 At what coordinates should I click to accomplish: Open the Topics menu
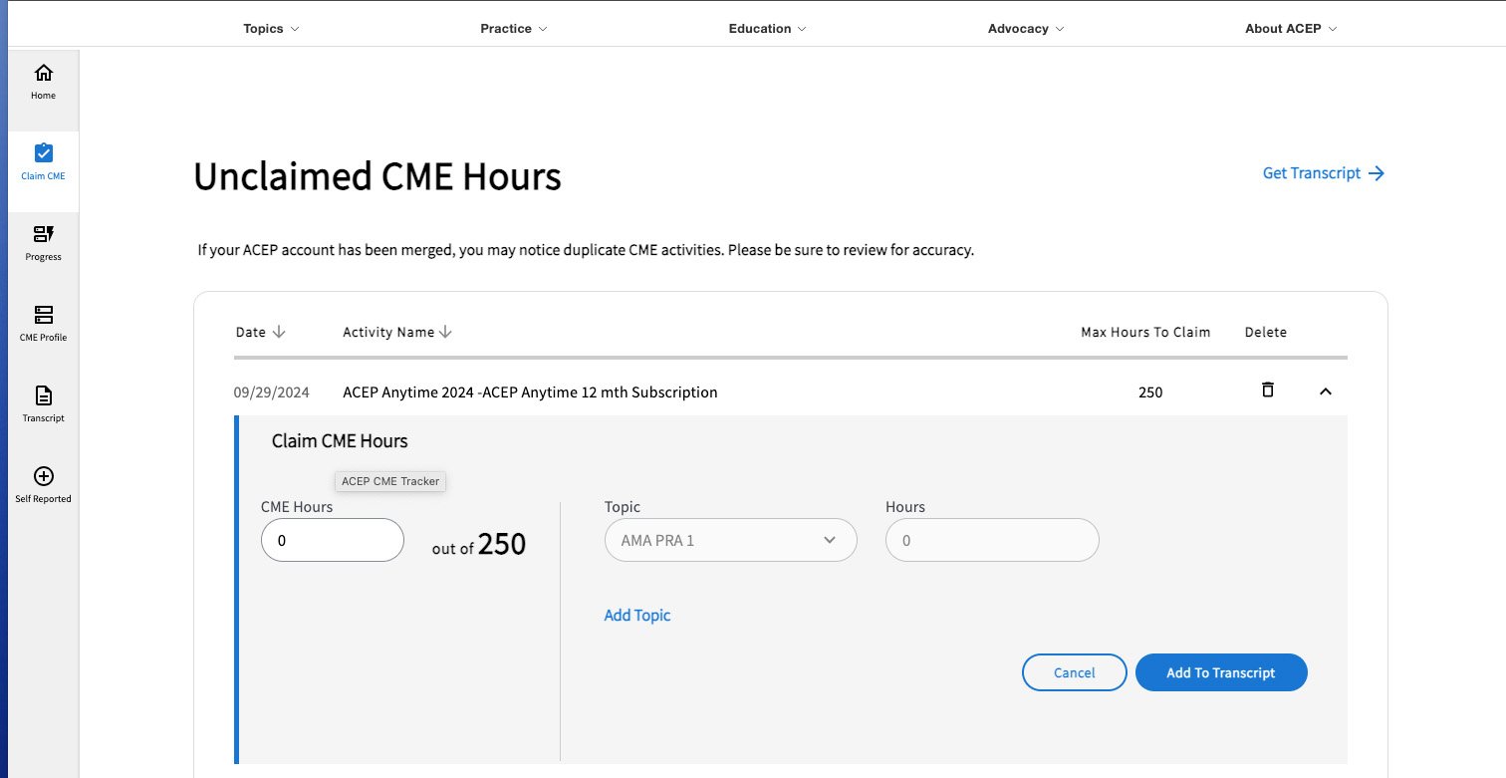tap(271, 29)
